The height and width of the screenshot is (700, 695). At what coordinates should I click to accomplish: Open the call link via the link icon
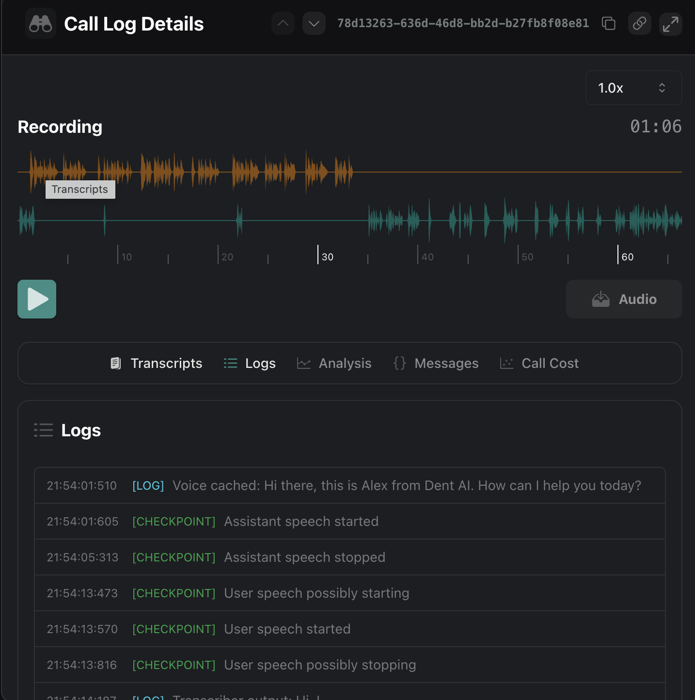(639, 23)
